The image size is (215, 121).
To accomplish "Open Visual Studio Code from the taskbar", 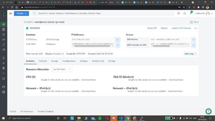I will 121,118.
